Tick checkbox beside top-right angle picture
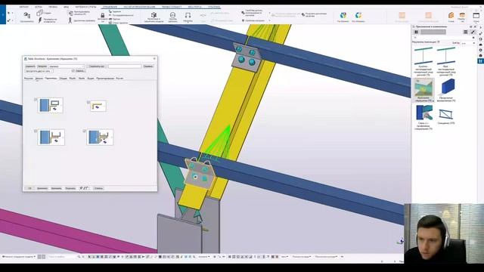 coord(88,102)
